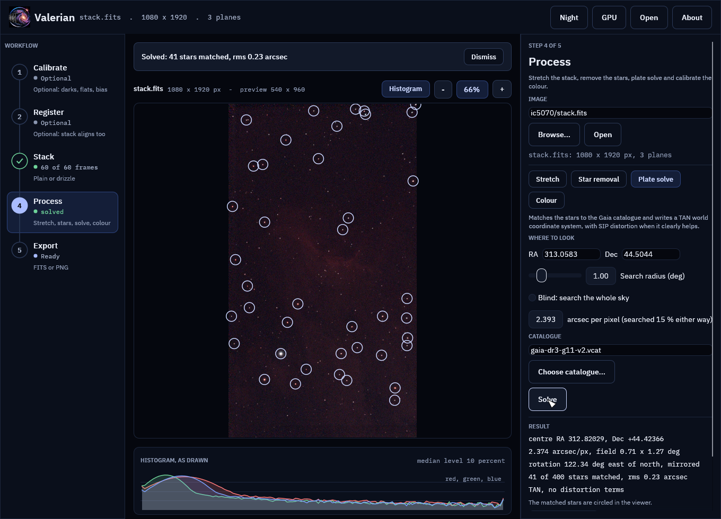Click the 66% zoom level button

tap(472, 89)
